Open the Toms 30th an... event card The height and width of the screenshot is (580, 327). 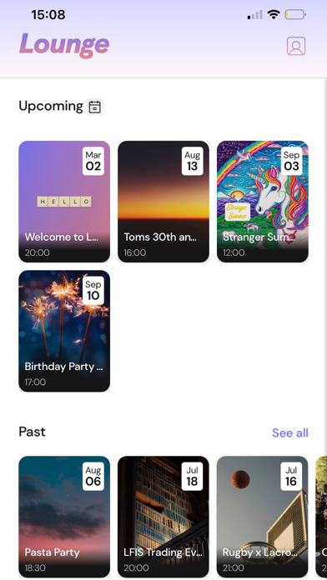pyautogui.click(x=163, y=202)
